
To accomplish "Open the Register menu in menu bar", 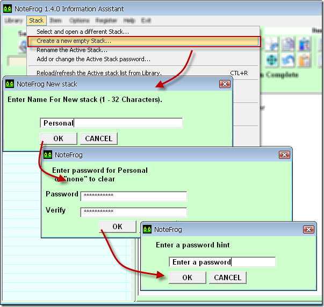I will [106, 20].
